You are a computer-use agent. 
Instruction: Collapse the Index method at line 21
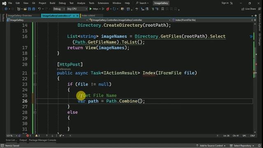pos(35,73)
